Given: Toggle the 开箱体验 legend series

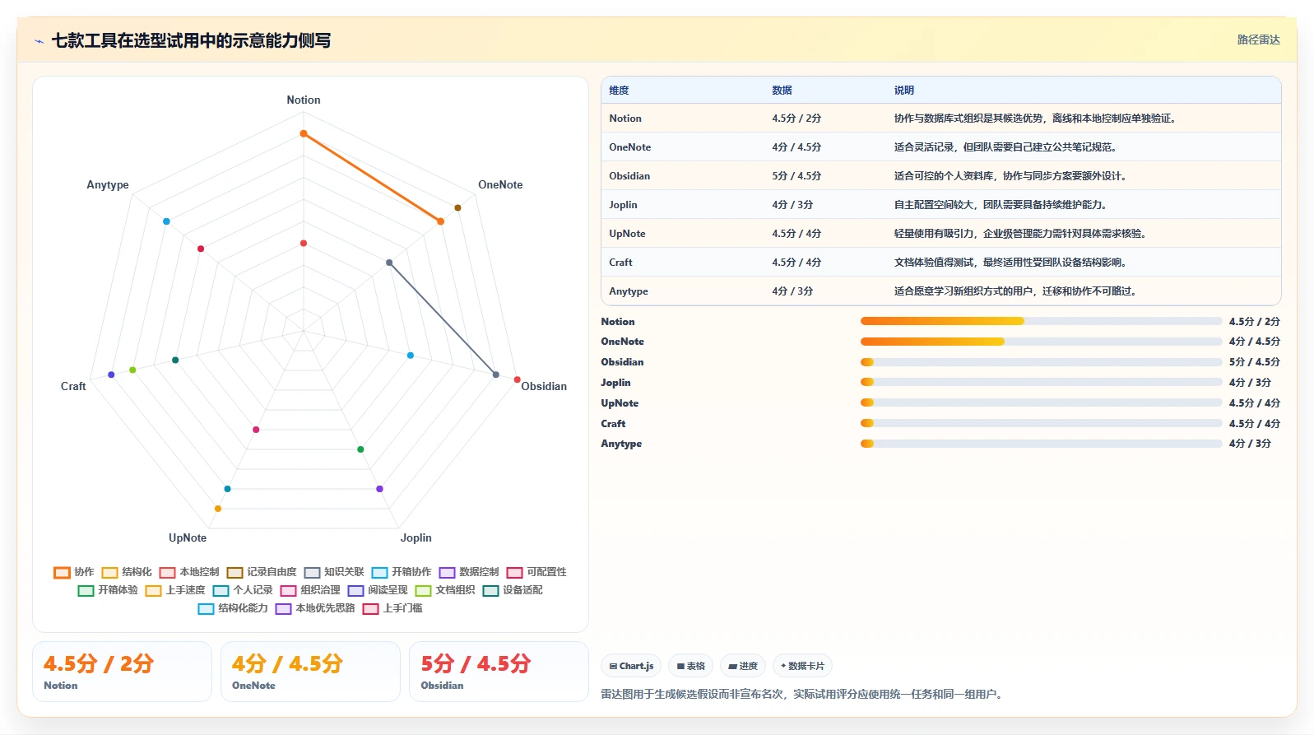Looking at the screenshot, I should tap(108, 590).
